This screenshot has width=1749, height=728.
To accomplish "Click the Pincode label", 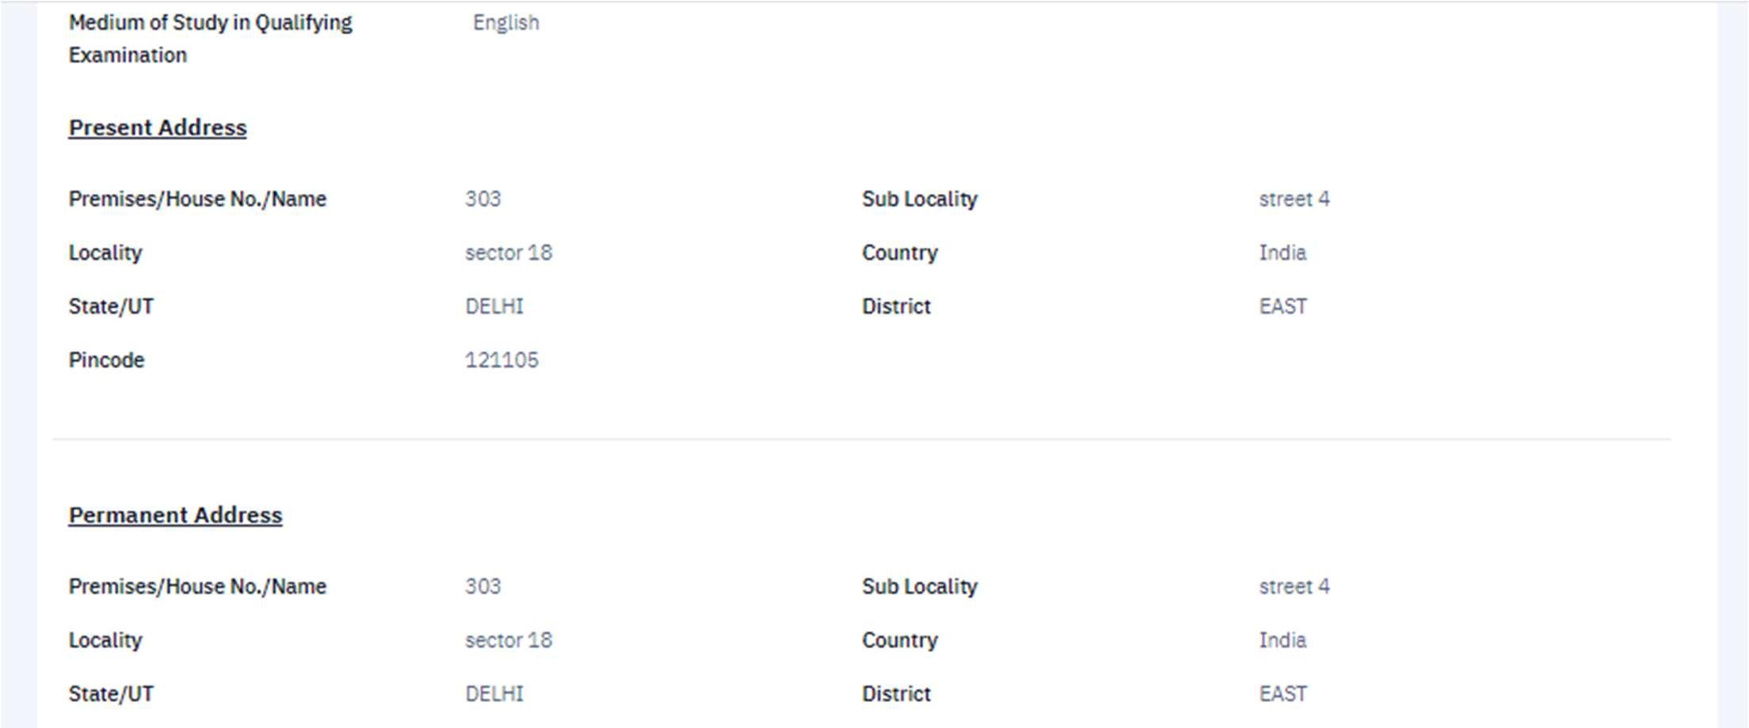I will (x=106, y=360).
